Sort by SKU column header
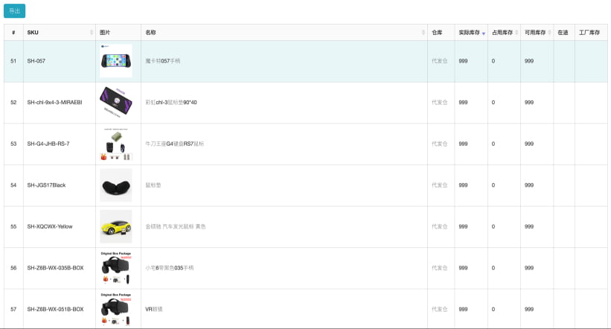This screenshot has width=611, height=329. [x=60, y=32]
